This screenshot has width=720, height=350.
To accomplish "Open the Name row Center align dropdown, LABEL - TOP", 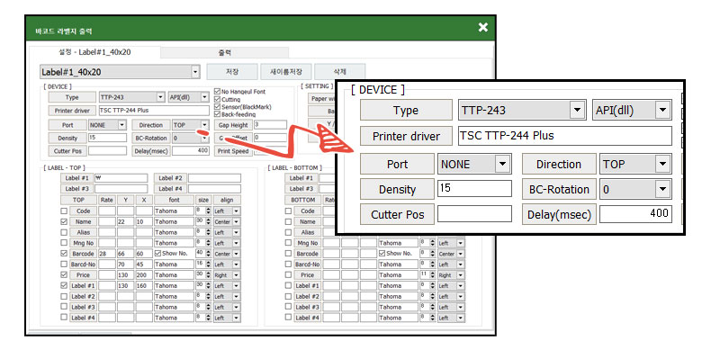I will tap(236, 222).
